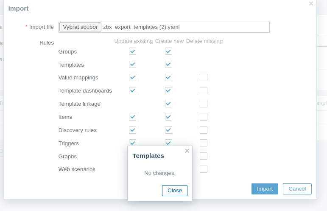Enable Delete missing for Value mappings
This screenshot has width=327, height=211.
coord(204,78)
